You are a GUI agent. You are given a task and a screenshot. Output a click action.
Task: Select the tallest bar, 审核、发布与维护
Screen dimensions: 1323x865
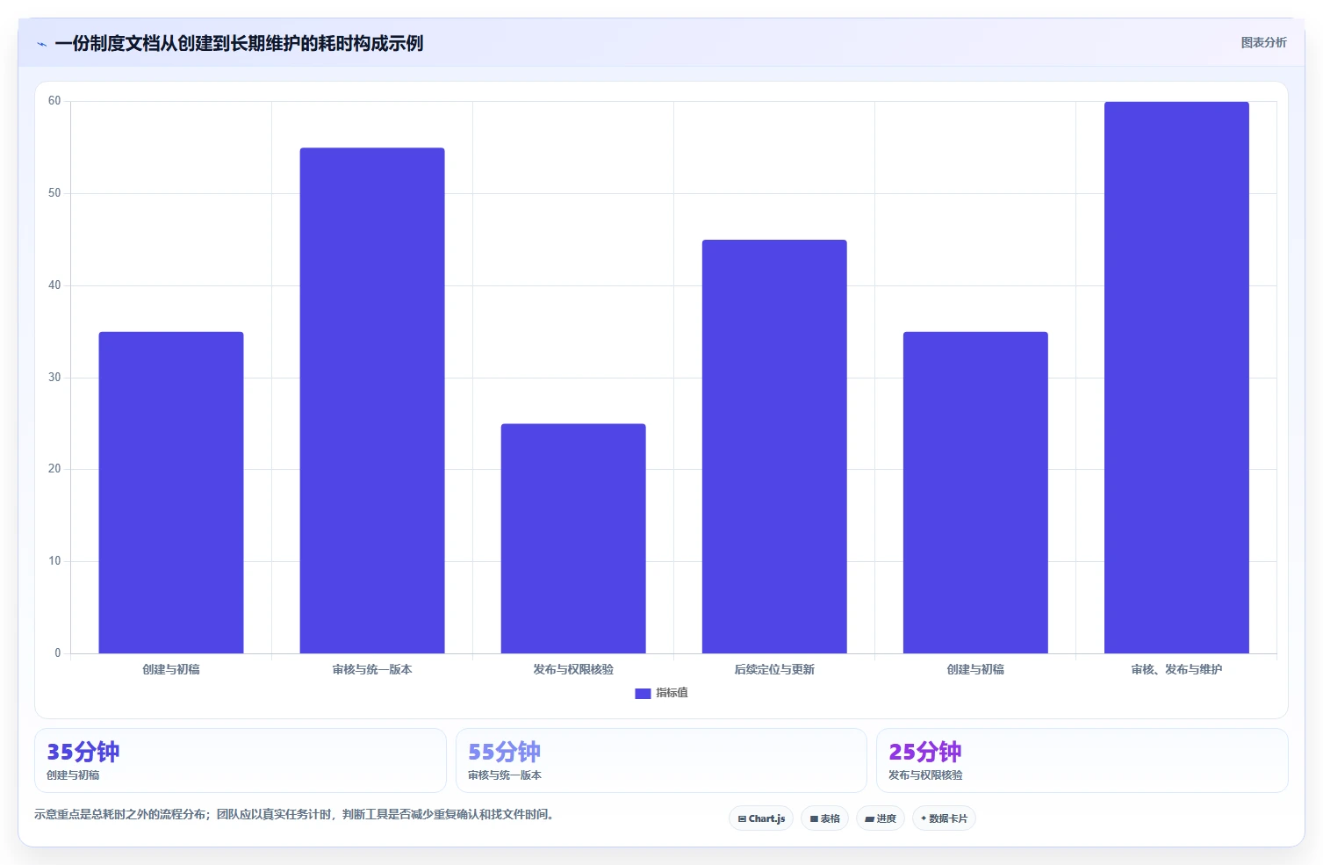[x=1176, y=378]
